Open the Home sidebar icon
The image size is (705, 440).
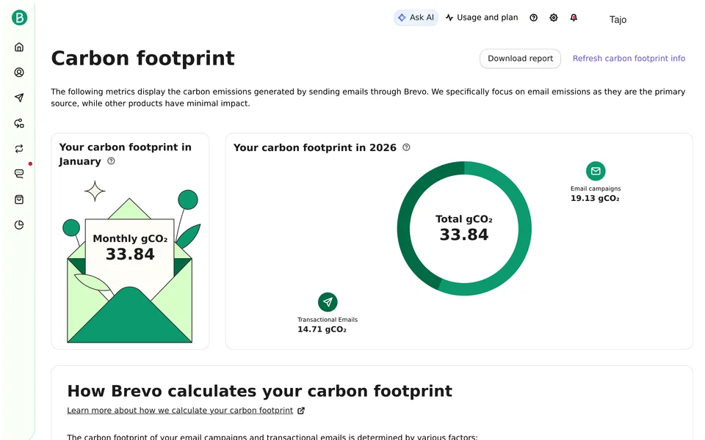coord(19,47)
